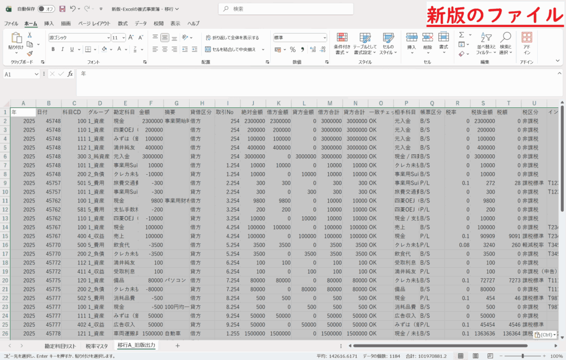Click the insert function fx icon

pyautogui.click(x=70, y=74)
